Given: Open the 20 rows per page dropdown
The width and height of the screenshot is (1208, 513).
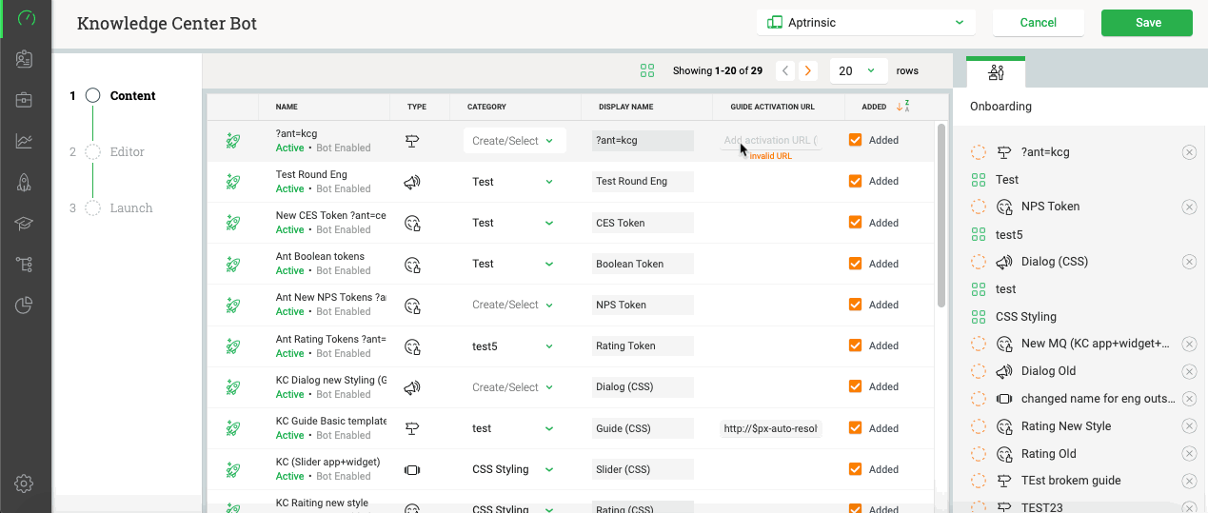Looking at the screenshot, I should click(x=859, y=70).
